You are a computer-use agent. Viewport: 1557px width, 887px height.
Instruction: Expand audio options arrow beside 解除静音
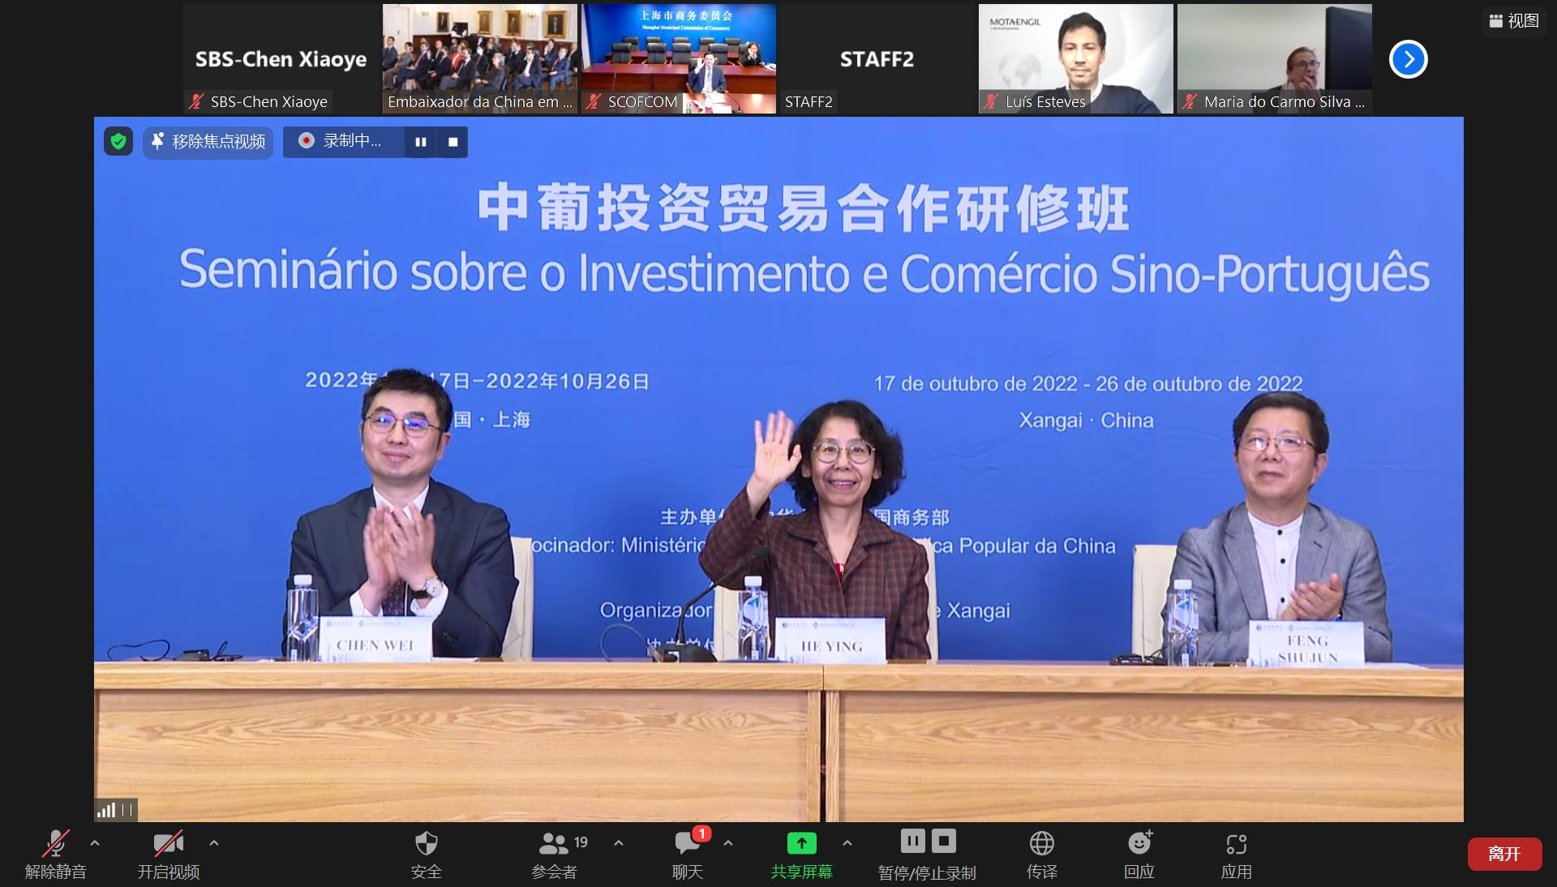pos(95,843)
